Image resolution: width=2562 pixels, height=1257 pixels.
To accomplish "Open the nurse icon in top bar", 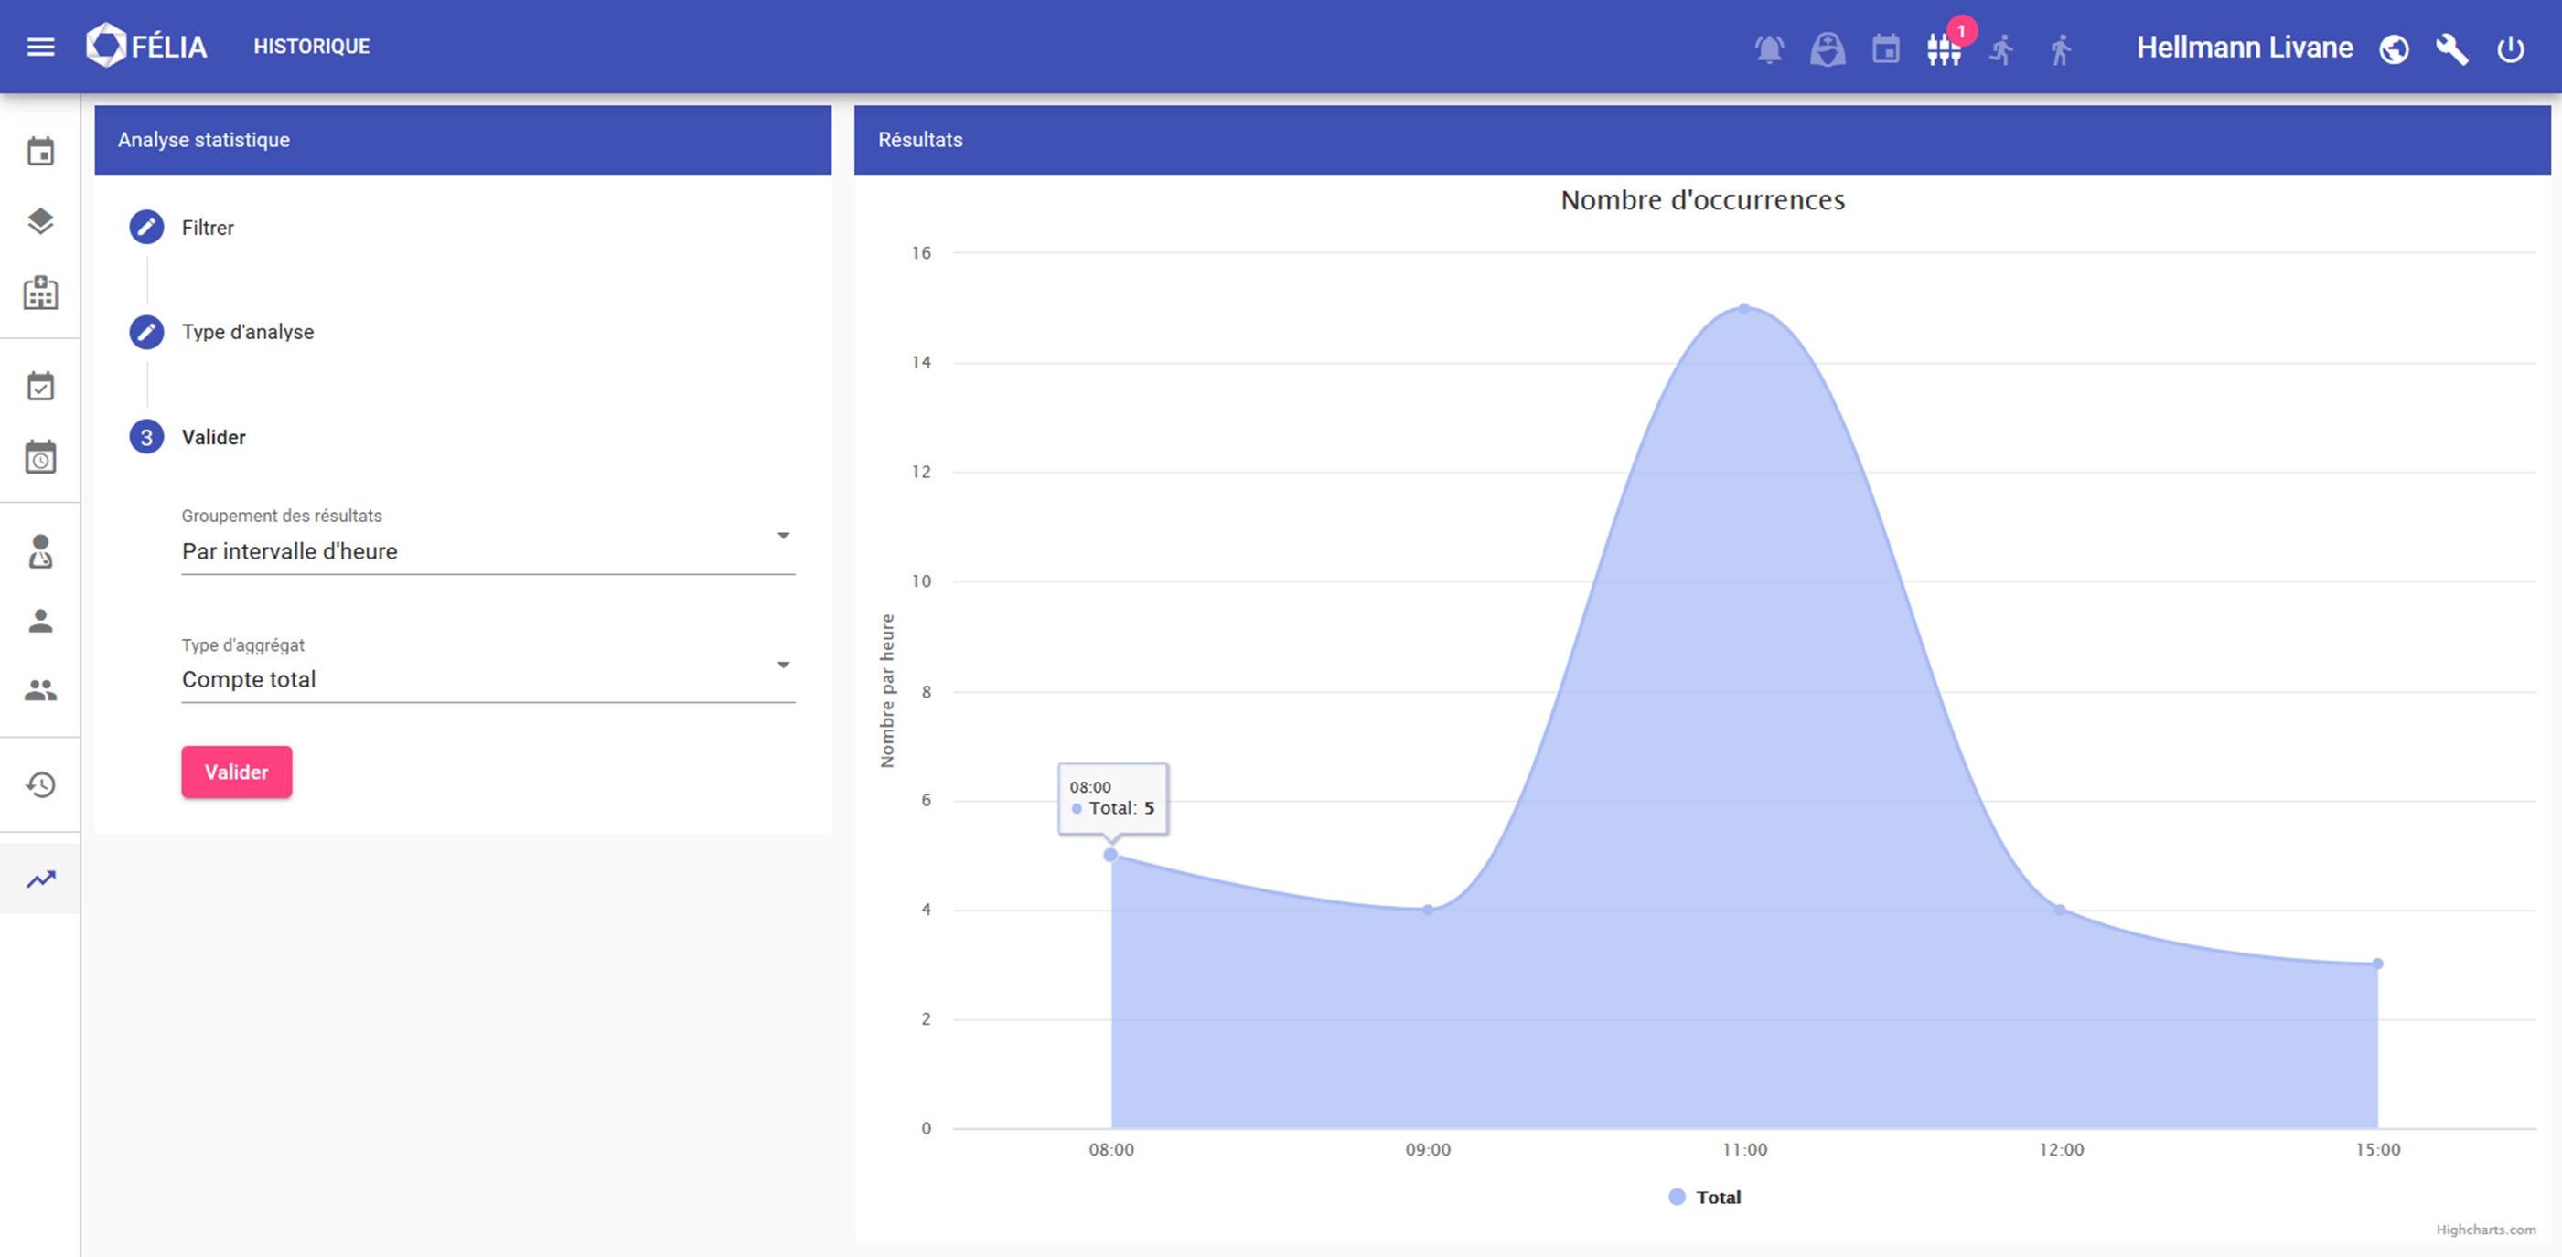I will (1827, 48).
